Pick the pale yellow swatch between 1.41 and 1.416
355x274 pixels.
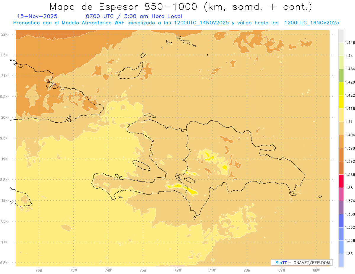341,115
